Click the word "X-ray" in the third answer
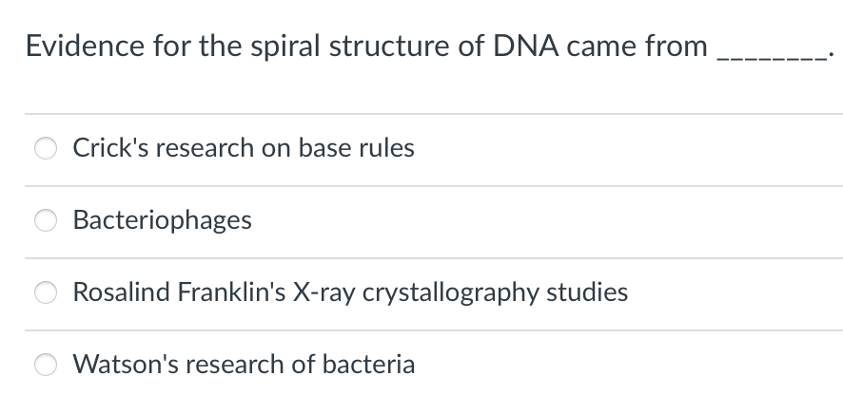 pyautogui.click(x=323, y=292)
